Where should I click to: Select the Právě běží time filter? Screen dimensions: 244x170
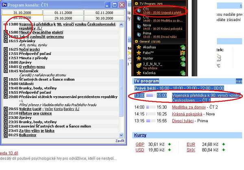pyautogui.click(x=145, y=88)
